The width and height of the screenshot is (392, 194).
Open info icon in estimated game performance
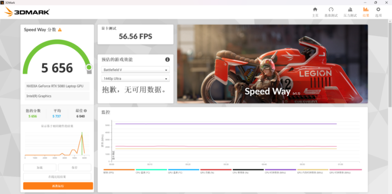[x=167, y=60]
